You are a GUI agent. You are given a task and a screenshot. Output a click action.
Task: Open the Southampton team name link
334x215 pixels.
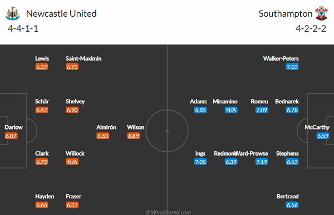point(286,13)
